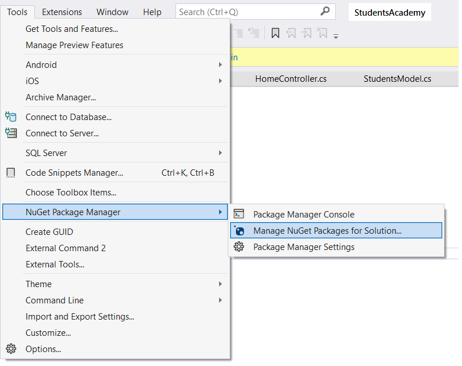Open the Help menu
This screenshot has height=366, width=462.
point(152,12)
